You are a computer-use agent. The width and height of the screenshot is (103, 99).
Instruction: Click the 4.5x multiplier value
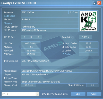tap(31, 47)
